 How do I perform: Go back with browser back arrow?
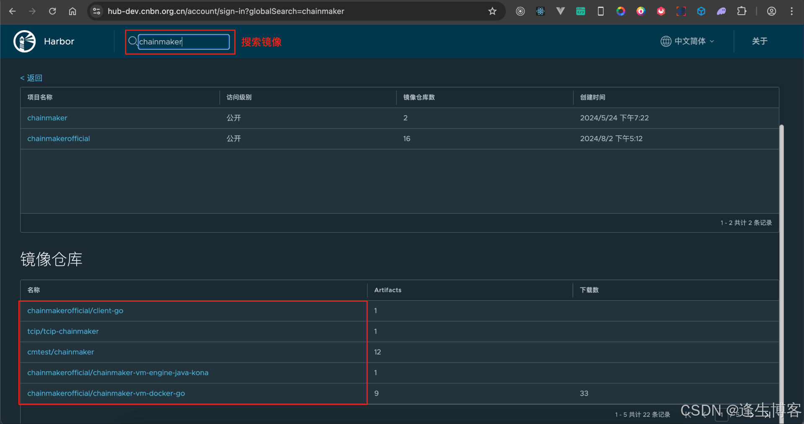[x=13, y=11]
